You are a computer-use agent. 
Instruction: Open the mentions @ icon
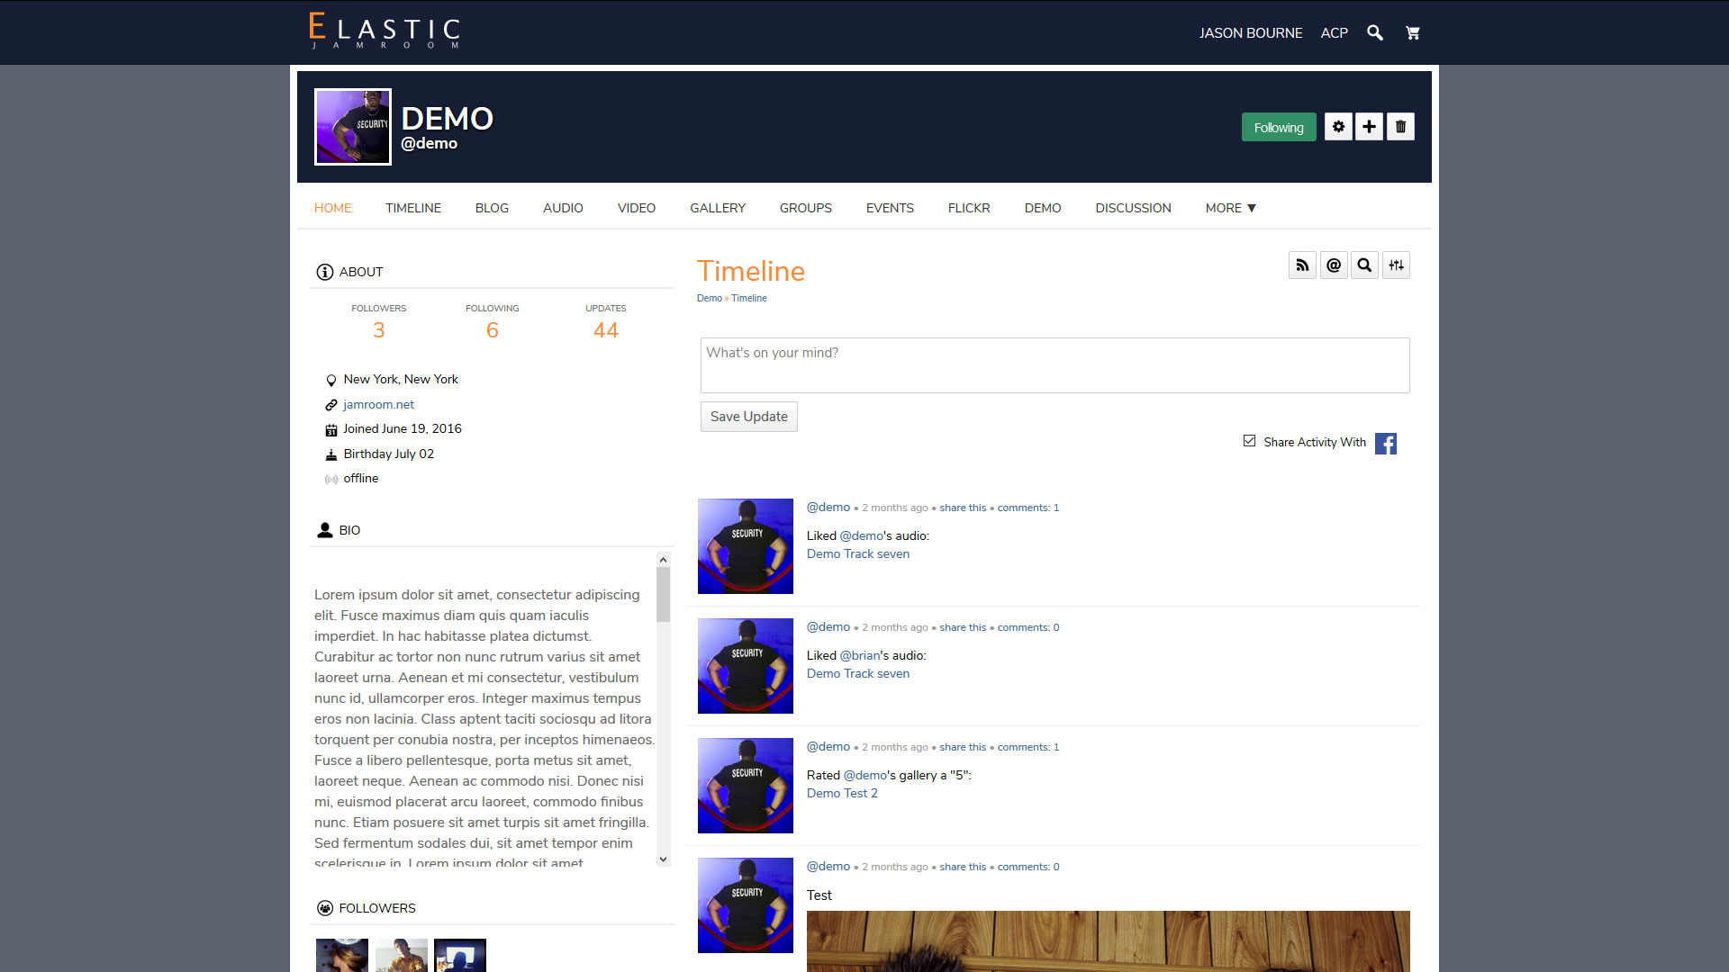(1334, 265)
